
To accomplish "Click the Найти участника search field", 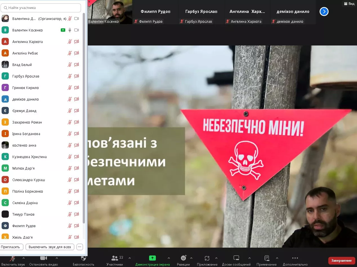I will click(x=41, y=8).
